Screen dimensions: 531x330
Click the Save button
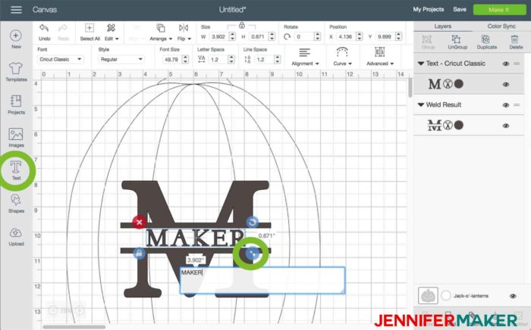pyautogui.click(x=460, y=9)
